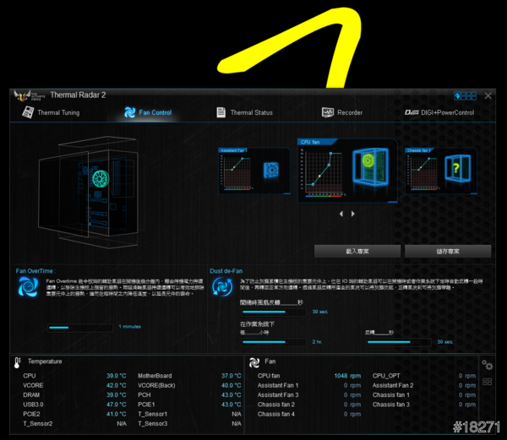Adjust the boot reverse 30 sec slider
This screenshot has width=507, height=440.
[274, 312]
